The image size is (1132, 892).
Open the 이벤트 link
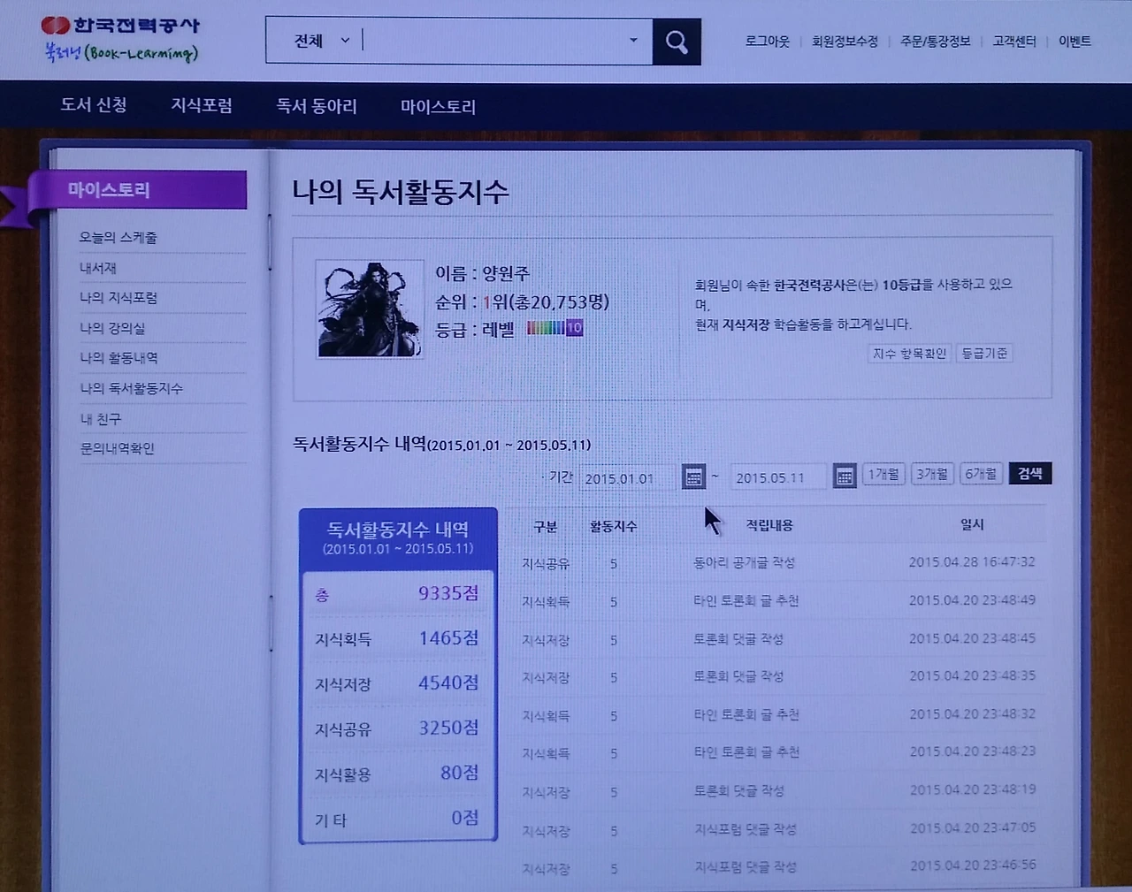[1075, 42]
